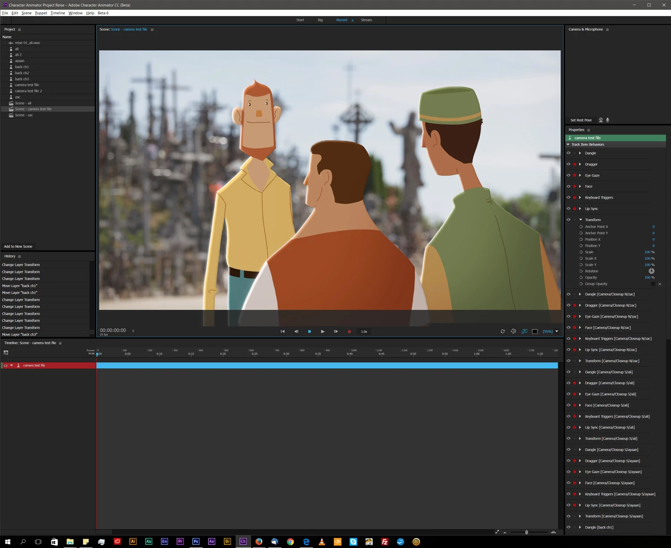Open the Timeline menu

pyautogui.click(x=58, y=13)
